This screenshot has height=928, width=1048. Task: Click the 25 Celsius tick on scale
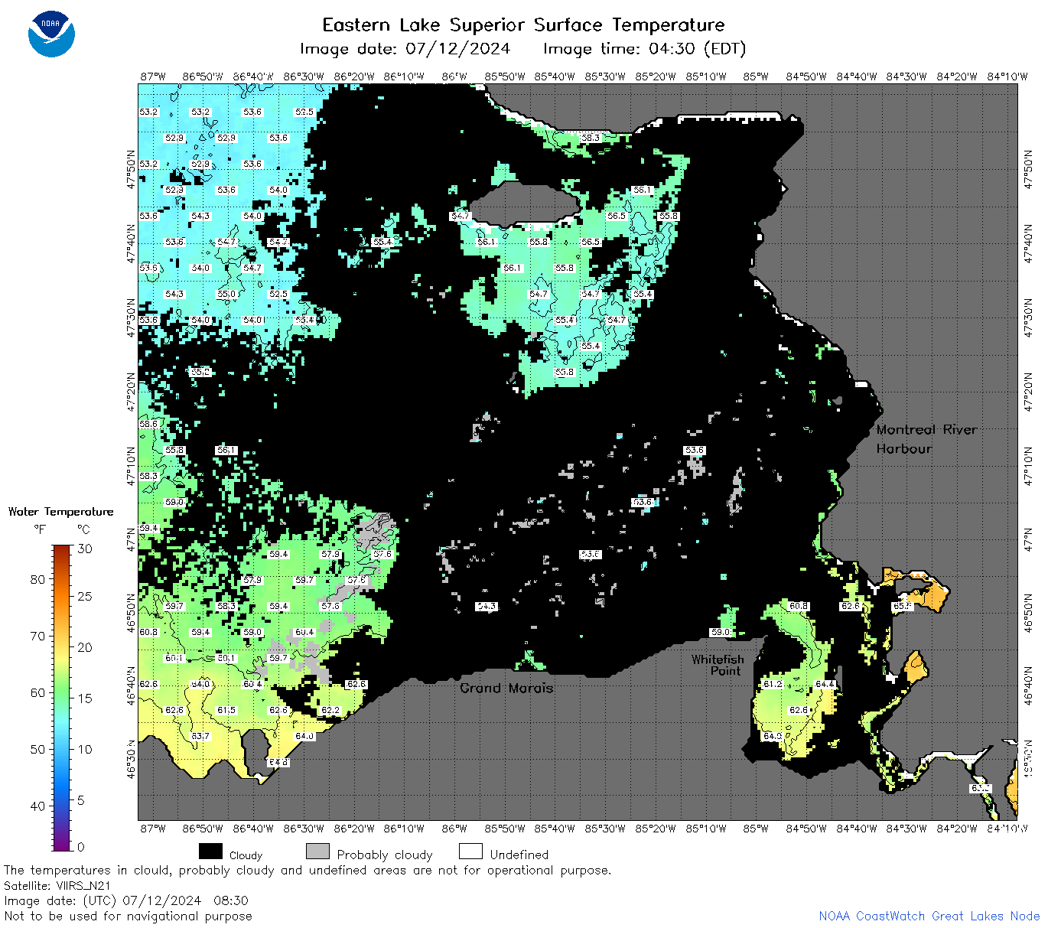(x=85, y=596)
